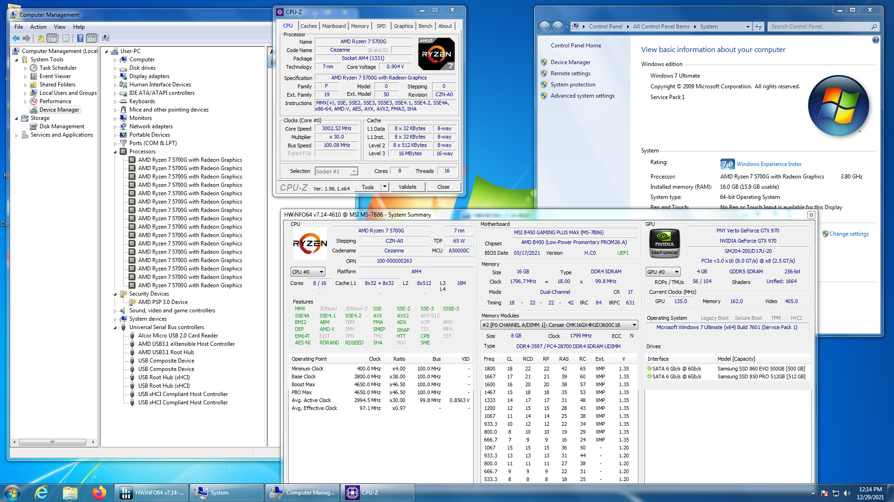Image resolution: width=894 pixels, height=502 pixels.
Task: Click the blue Help question mark icon
Action: (80, 38)
